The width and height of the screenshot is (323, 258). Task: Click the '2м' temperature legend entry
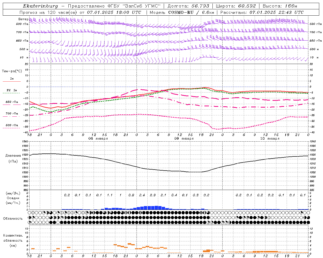(x=12, y=79)
